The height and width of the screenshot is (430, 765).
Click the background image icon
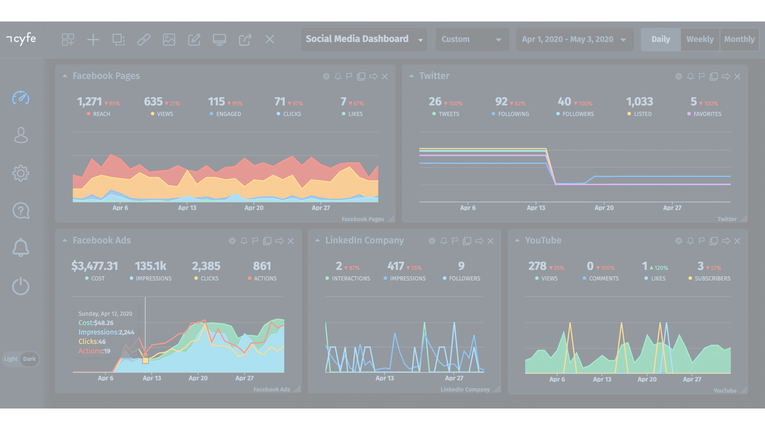169,39
